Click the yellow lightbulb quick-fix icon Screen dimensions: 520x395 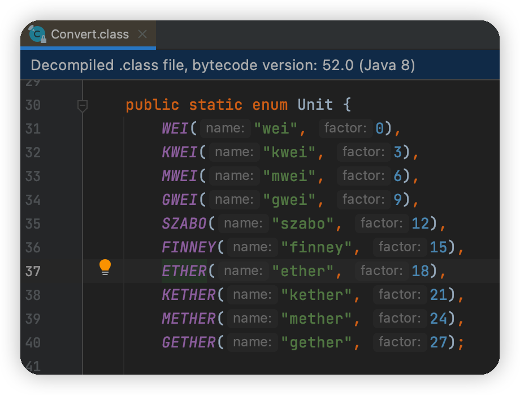point(105,267)
